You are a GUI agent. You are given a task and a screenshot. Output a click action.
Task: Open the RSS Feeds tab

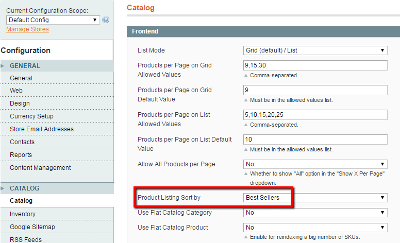click(x=57, y=239)
